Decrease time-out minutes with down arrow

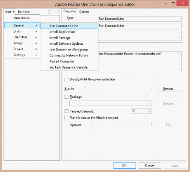pos(149,112)
